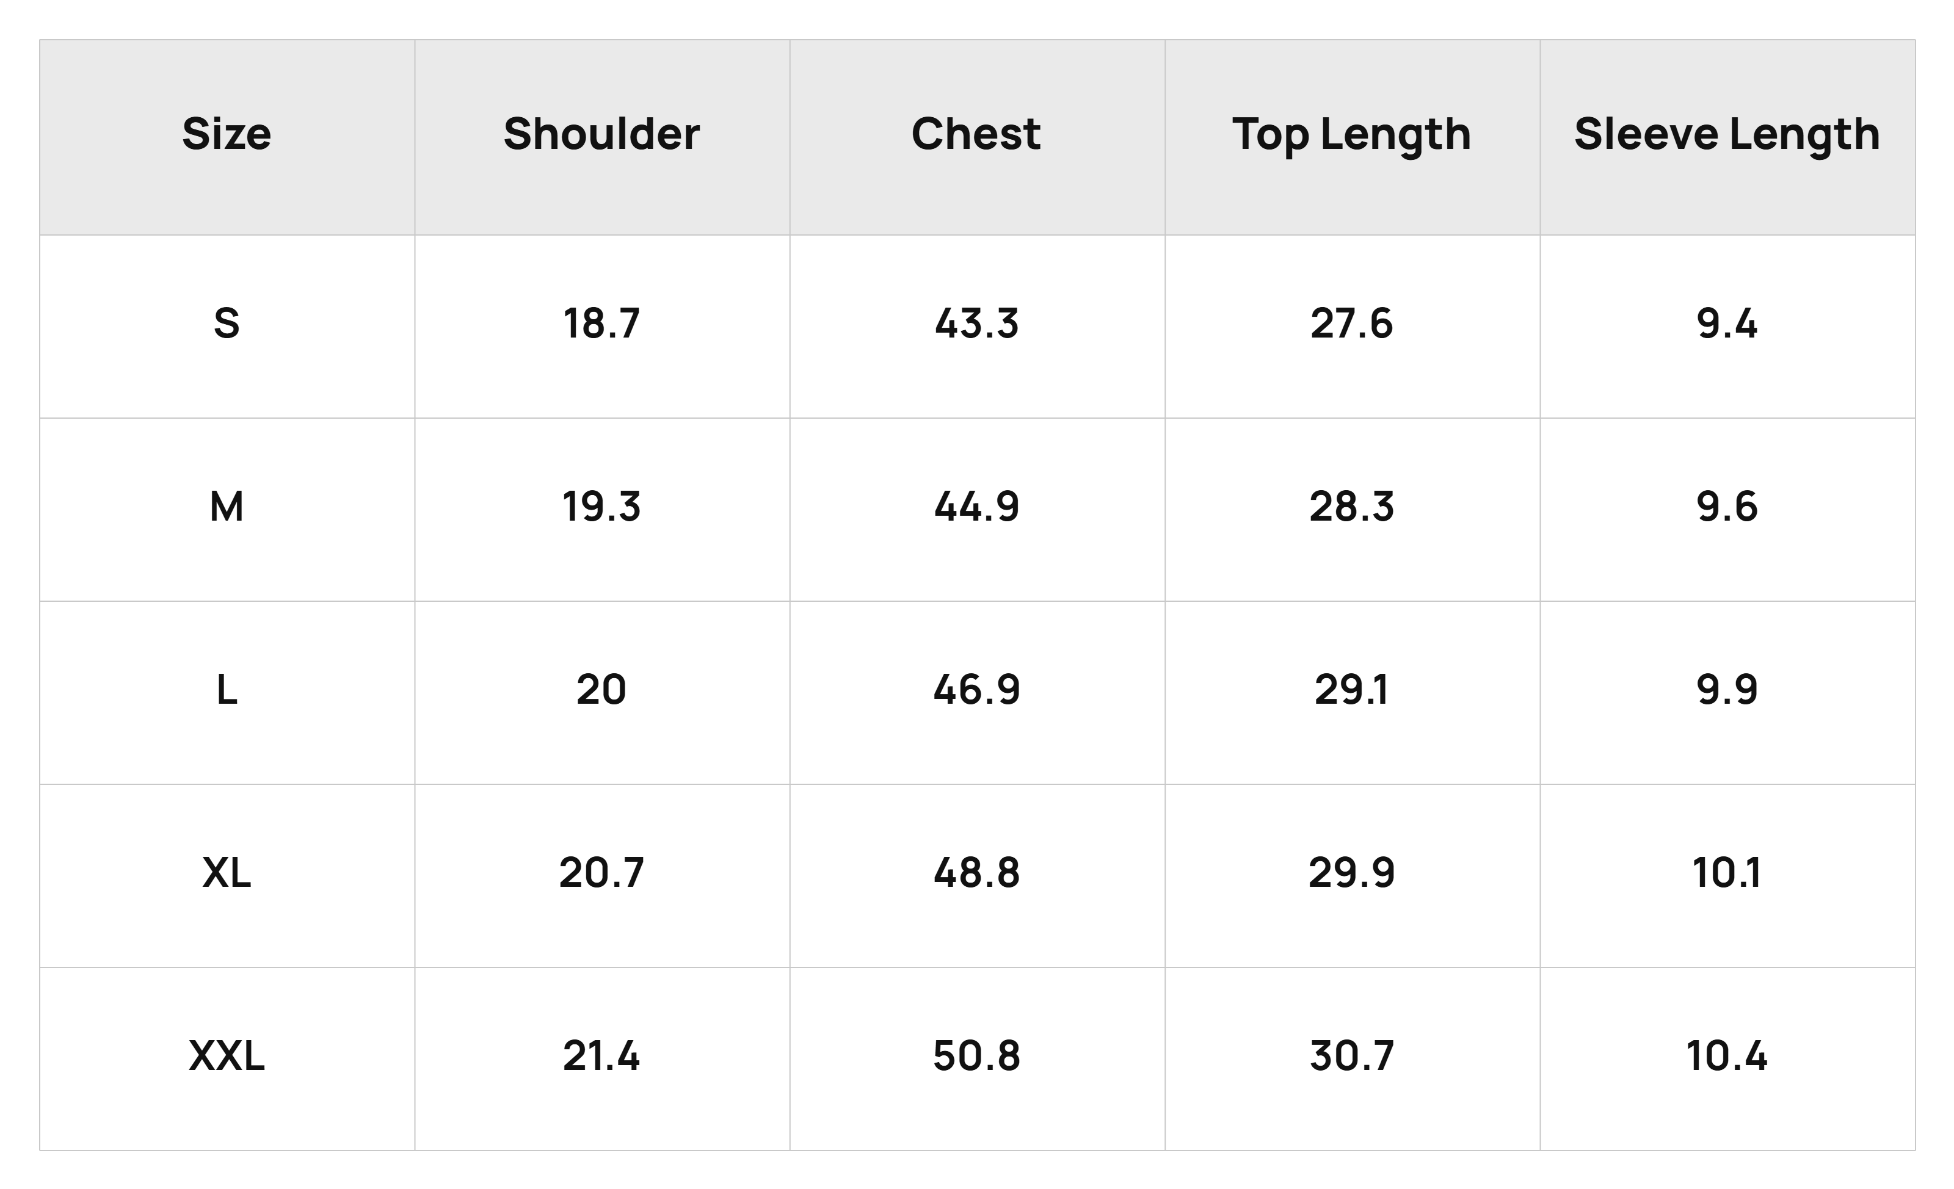Click the 18.7 shoulder value cell
Screen dimensions: 1954x1189
(x=602, y=327)
